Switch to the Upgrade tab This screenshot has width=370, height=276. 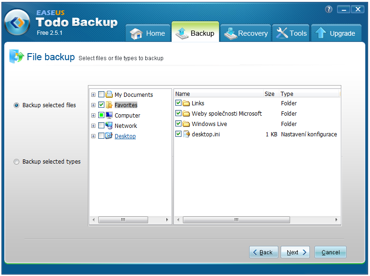336,33
